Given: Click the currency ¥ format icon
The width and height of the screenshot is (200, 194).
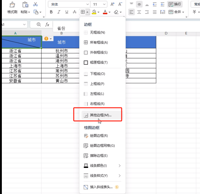Looking at the screenshot, I should coord(194,12).
